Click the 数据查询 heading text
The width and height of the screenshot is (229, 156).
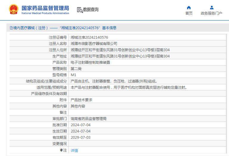[91, 10]
